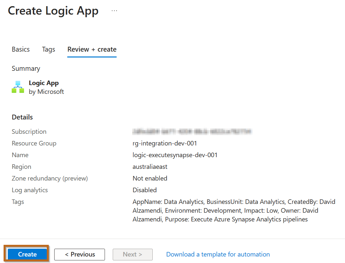The image size is (345, 263).
Task: Select the logic-executesynapse-dev-001 value
Action: (x=175, y=155)
